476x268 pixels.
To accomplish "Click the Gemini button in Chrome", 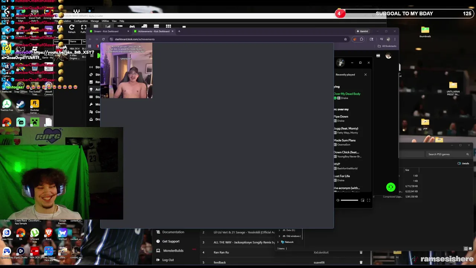I will point(362,31).
